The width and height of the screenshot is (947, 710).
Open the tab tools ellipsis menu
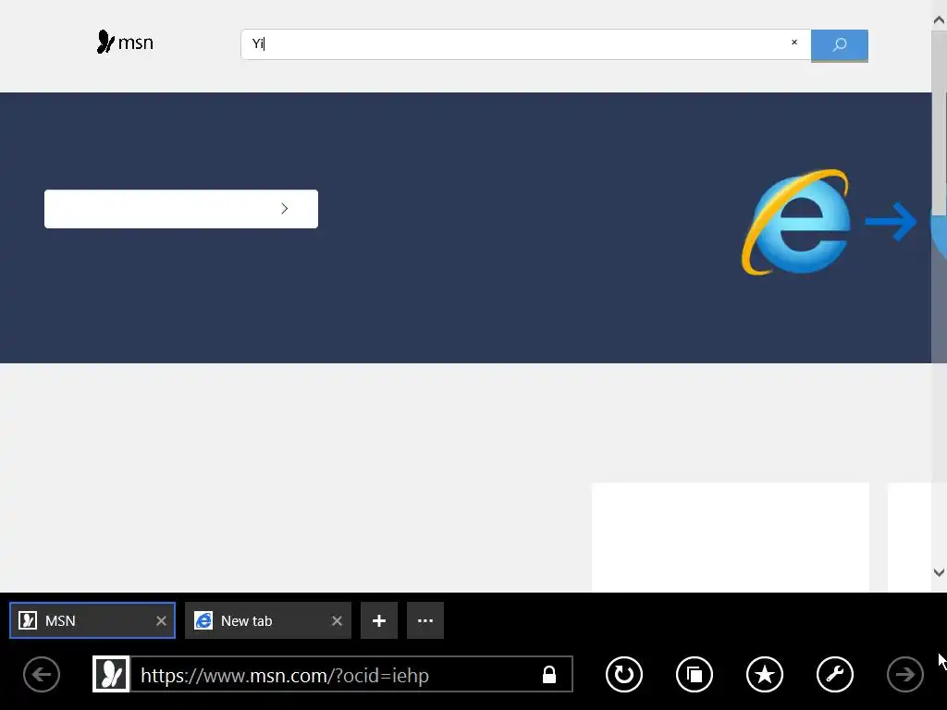click(x=425, y=620)
